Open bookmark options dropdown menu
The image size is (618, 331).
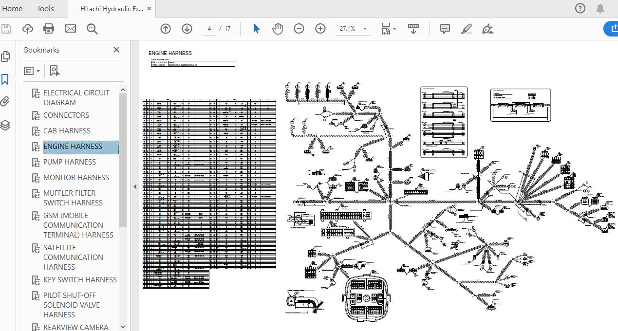pos(33,71)
